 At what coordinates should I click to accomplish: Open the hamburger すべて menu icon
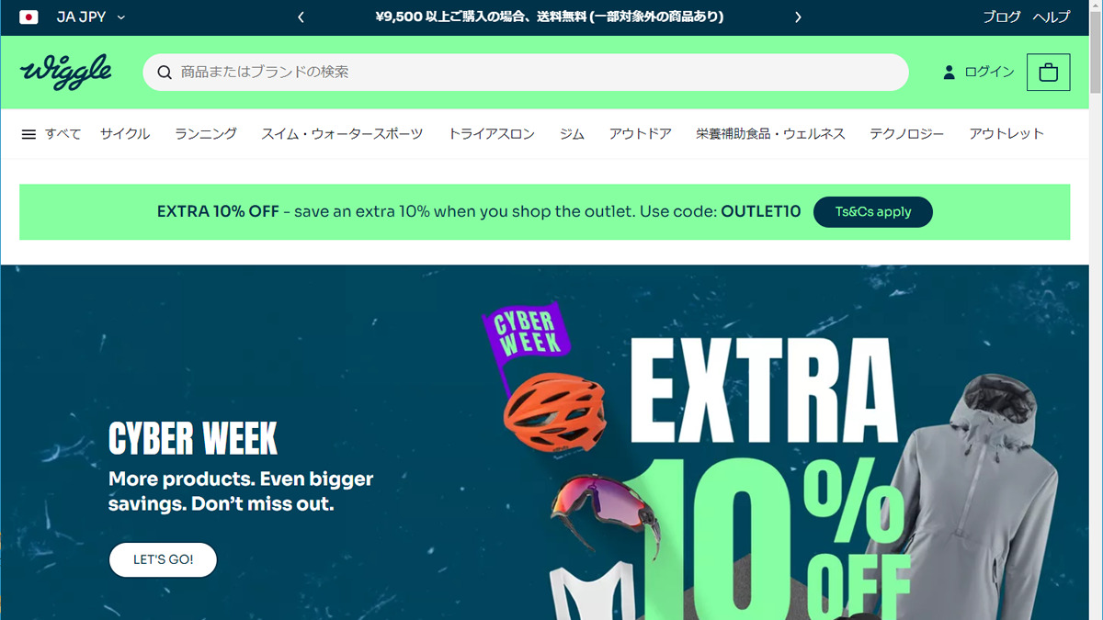(28, 134)
